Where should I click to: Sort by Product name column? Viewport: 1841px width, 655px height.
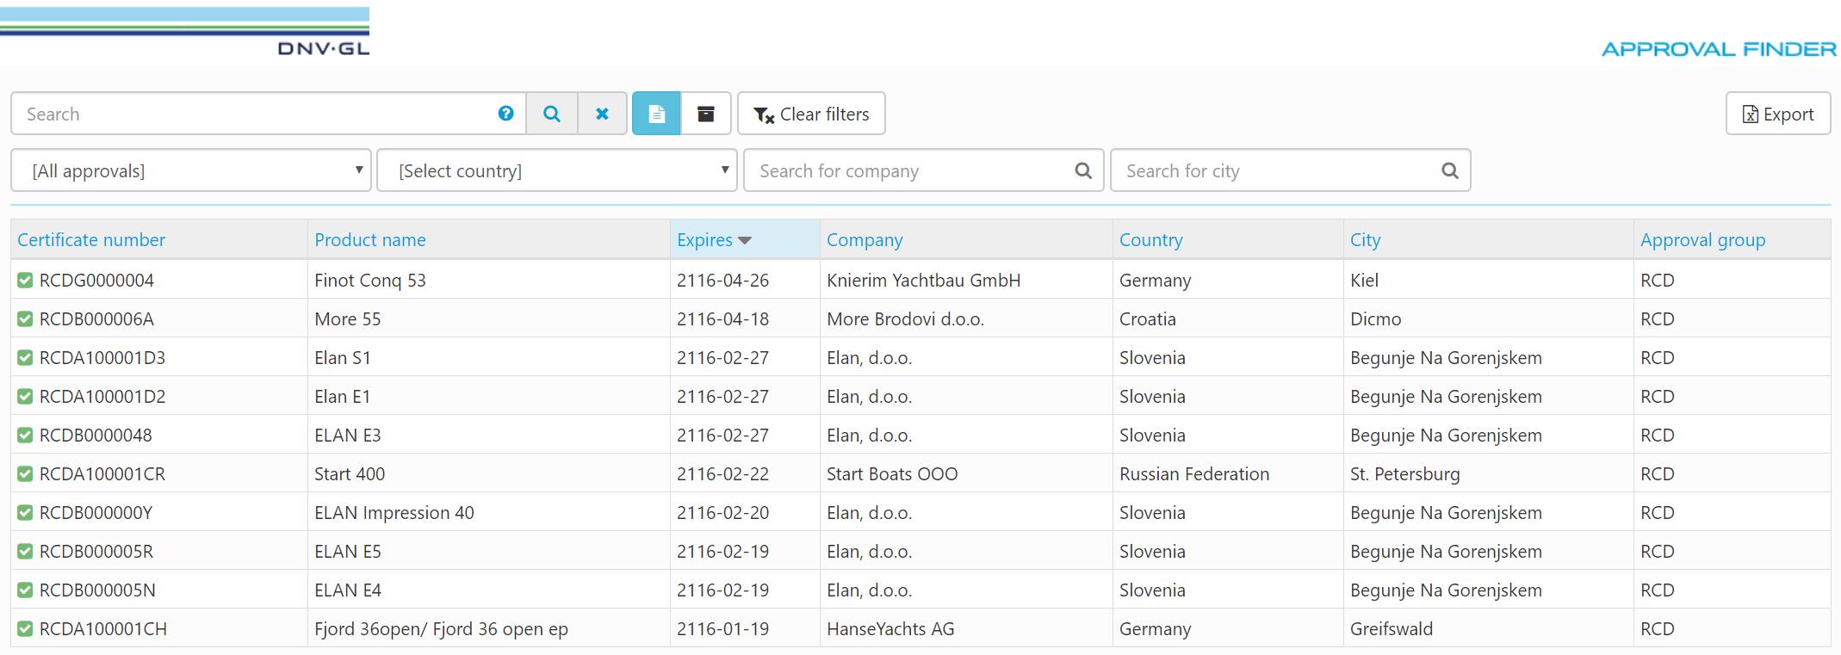[370, 240]
